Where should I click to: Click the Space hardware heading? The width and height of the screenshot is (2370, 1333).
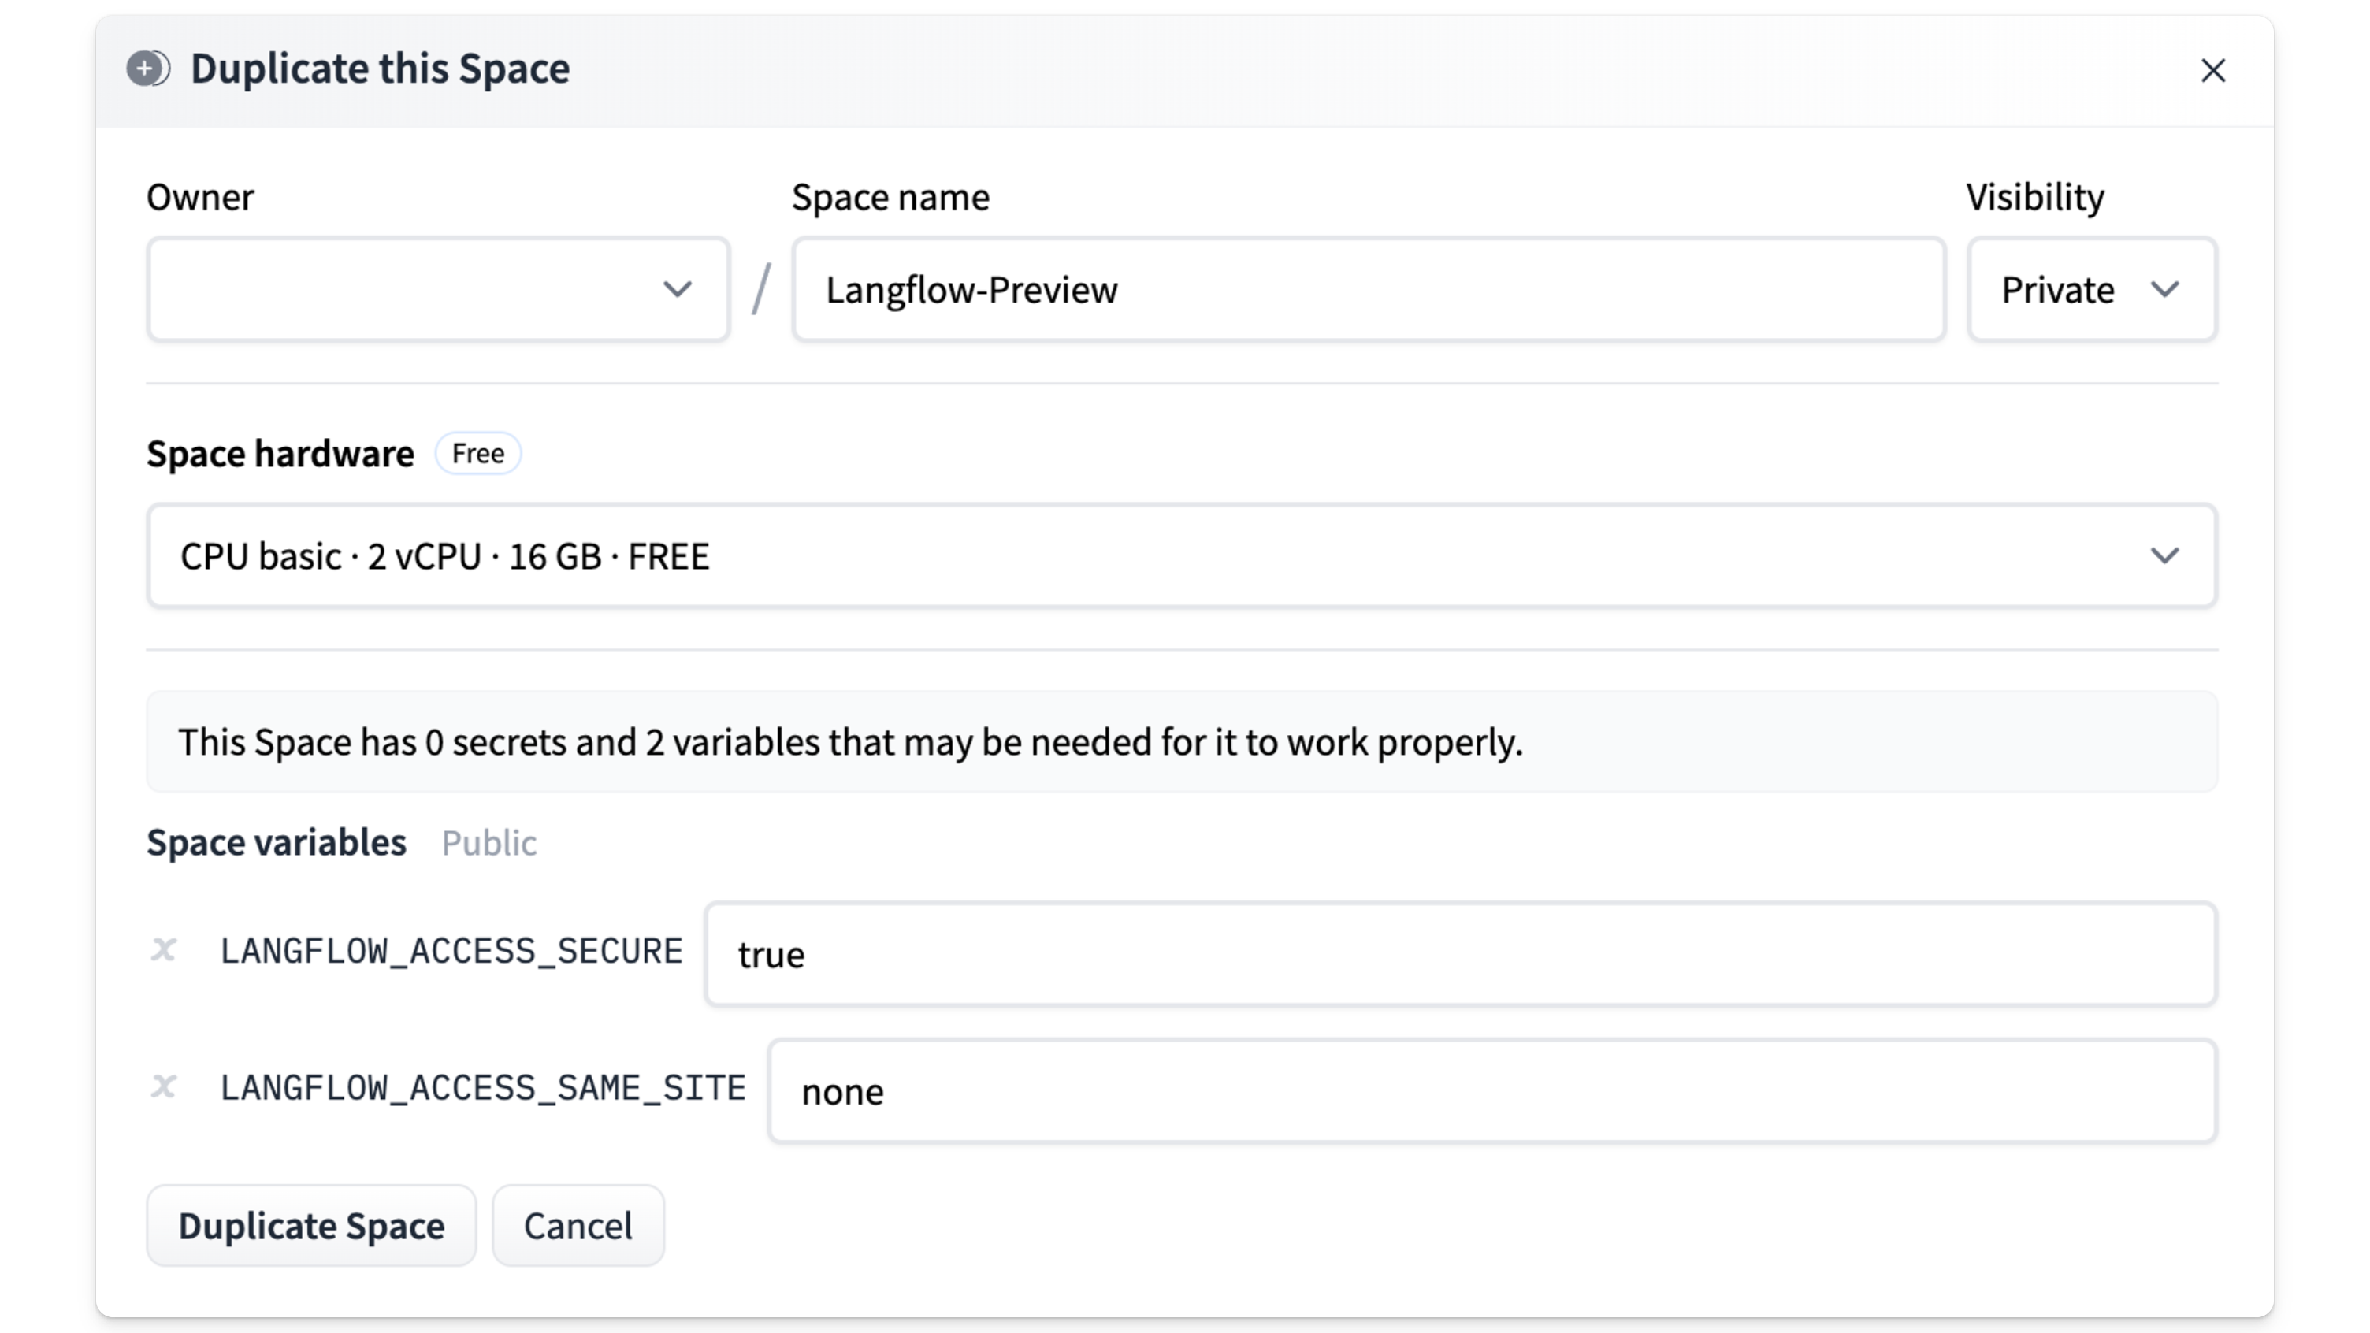pyautogui.click(x=280, y=454)
